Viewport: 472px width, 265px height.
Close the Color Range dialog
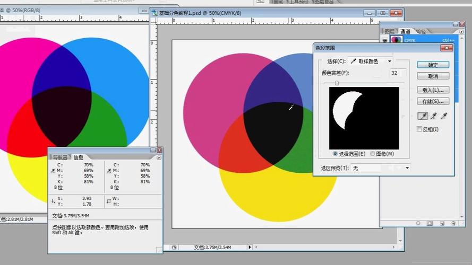[x=447, y=48]
